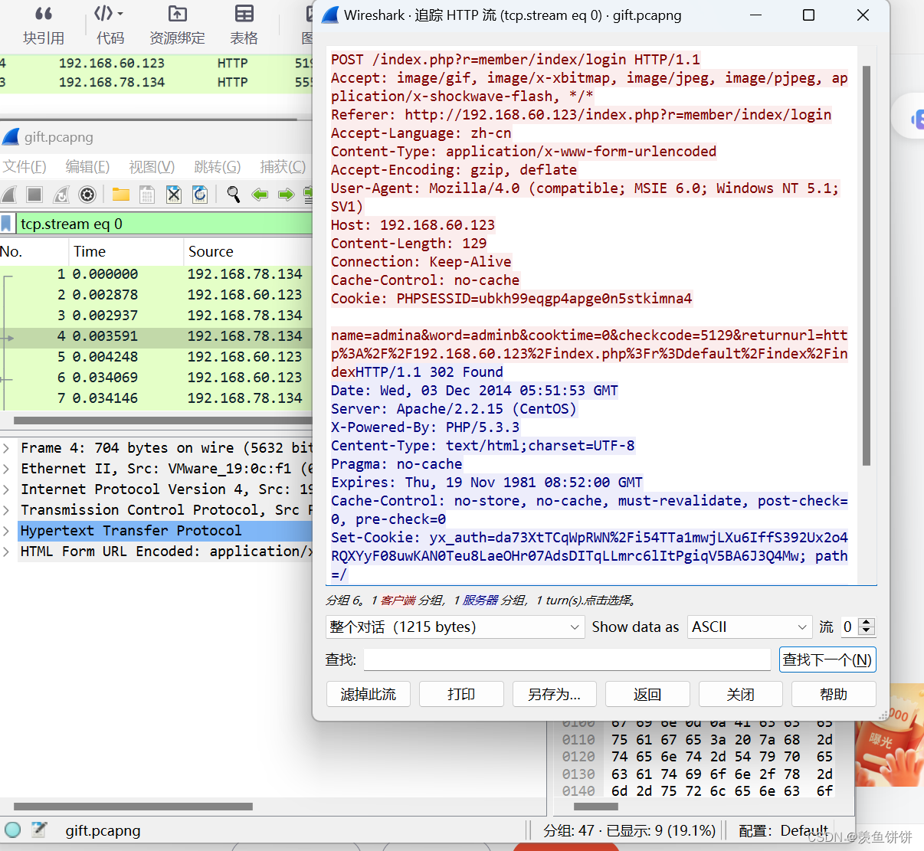
Task: Expand Internet Protocol Version 4 row
Action: point(6,489)
